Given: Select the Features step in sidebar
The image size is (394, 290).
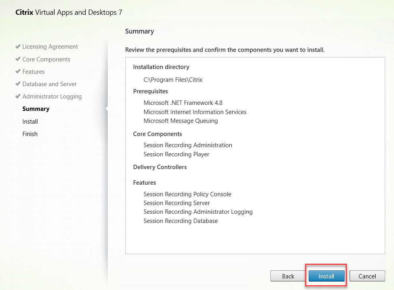Looking at the screenshot, I should tap(33, 72).
